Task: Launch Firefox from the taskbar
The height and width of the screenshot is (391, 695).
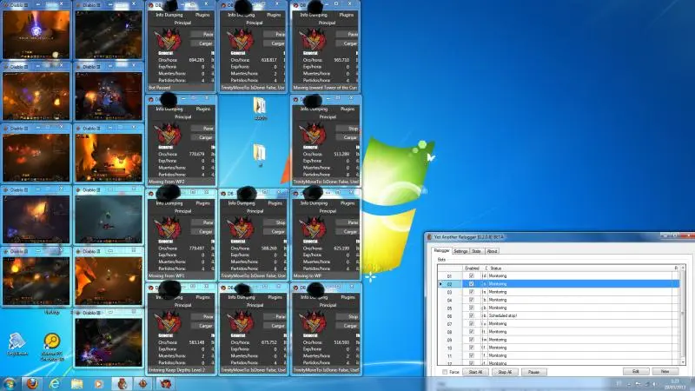Action: tap(32, 383)
